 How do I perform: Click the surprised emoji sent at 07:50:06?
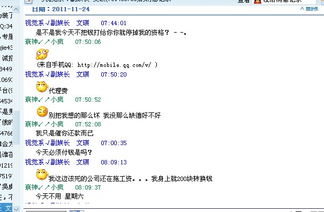pyautogui.click(x=42, y=54)
